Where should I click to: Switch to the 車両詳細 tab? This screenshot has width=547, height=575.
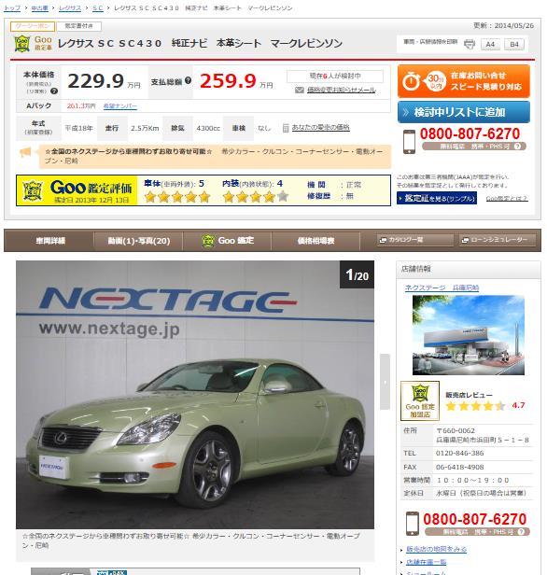[50, 241]
